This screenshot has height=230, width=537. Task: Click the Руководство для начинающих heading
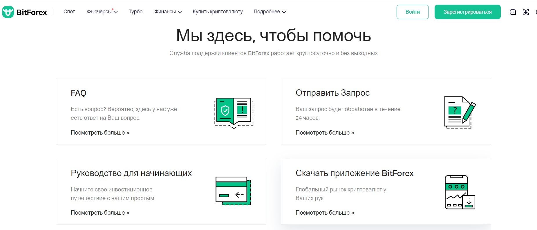pos(131,173)
